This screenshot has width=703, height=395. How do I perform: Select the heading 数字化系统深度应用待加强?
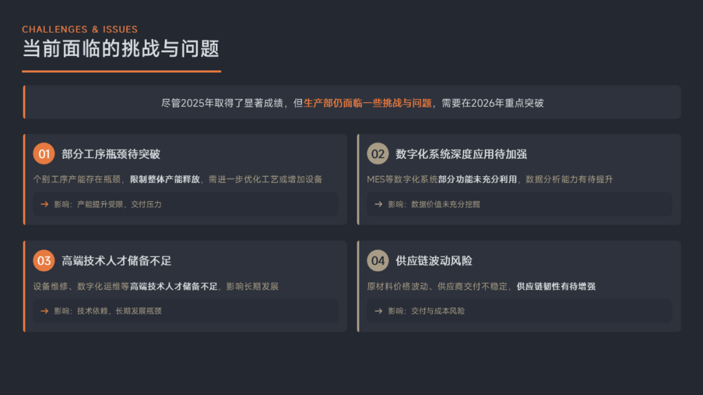point(461,154)
